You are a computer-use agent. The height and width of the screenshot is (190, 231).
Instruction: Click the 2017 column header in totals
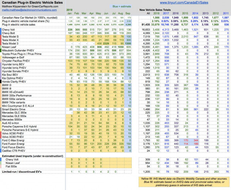[166, 13]
